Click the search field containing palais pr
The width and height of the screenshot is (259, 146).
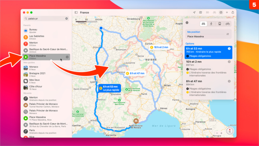pyautogui.click(x=46, y=18)
